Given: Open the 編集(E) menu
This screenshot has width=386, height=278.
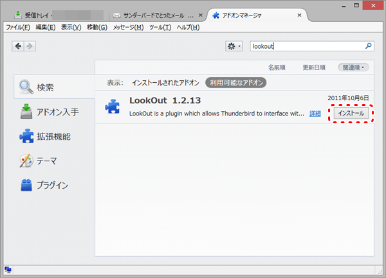Looking at the screenshot, I should pos(46,27).
